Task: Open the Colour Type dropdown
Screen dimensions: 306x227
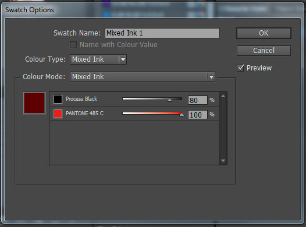Action: (98, 59)
